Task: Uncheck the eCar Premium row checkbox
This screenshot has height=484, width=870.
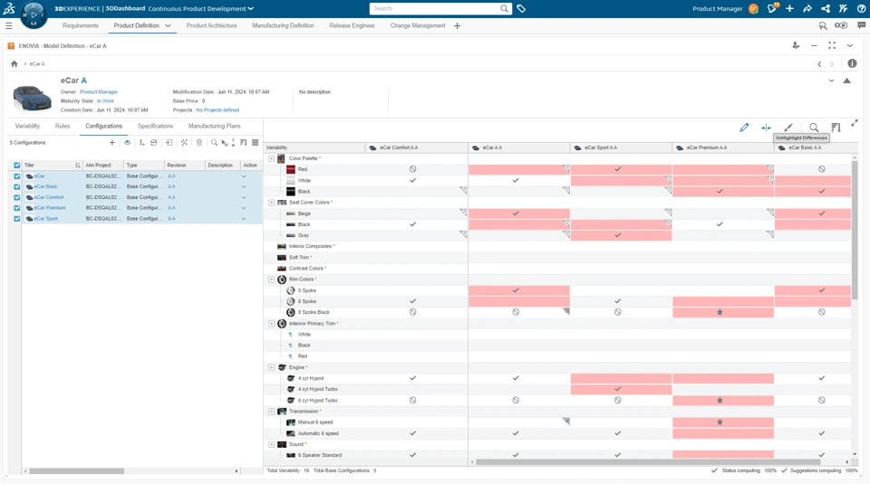Action: [x=16, y=208]
